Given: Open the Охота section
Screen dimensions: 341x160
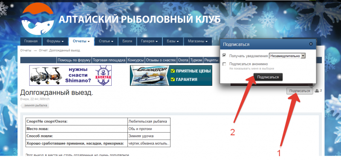Looking at the screenshot, I should coord(183,60).
